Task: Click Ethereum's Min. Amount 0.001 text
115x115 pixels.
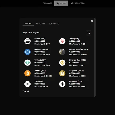Action: pos(77,87)
